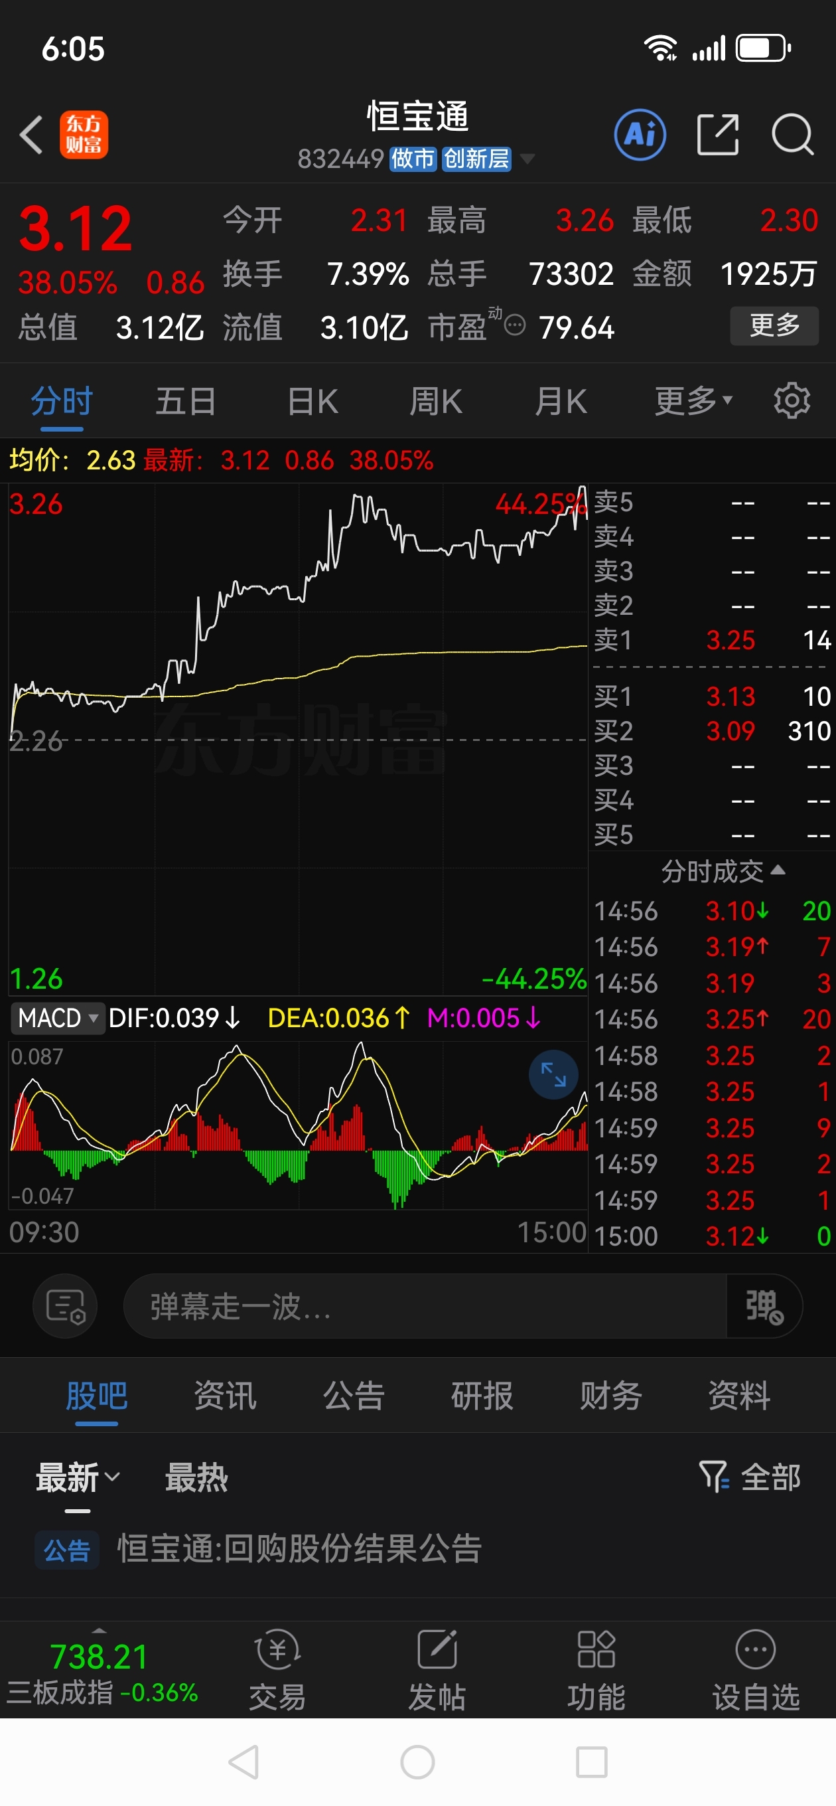Screen dimensions: 836x1806
Task: Open the 财务 tab
Action: (x=610, y=1395)
